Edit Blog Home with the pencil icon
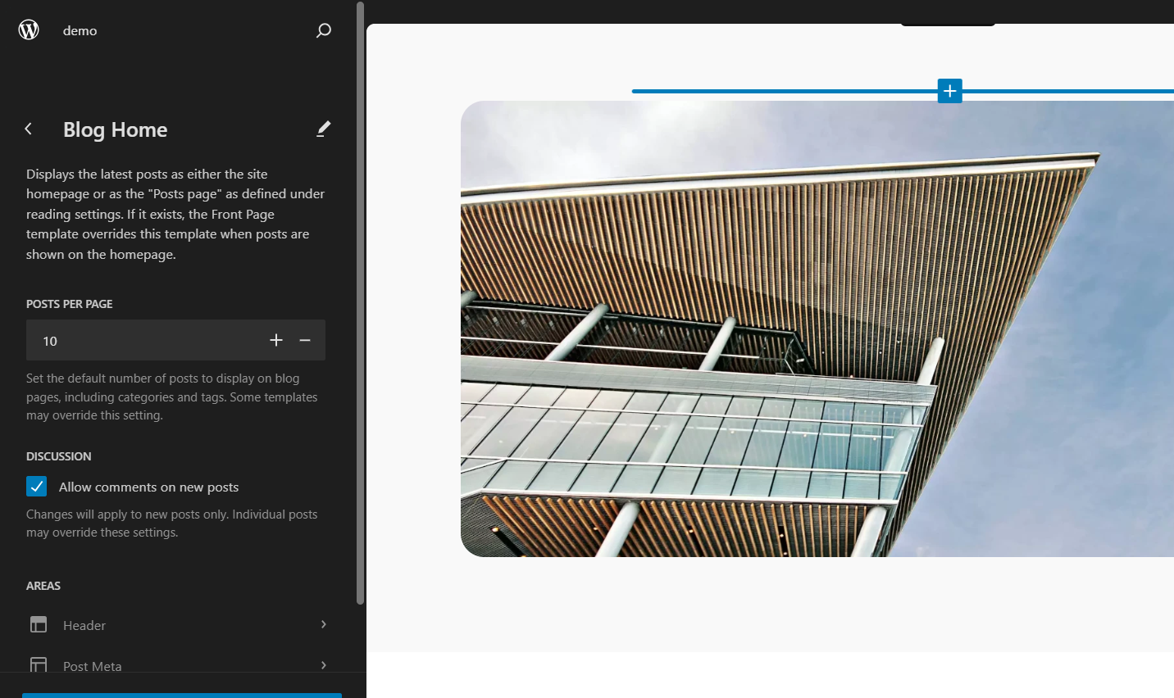Image resolution: width=1174 pixels, height=698 pixels. [x=324, y=129]
